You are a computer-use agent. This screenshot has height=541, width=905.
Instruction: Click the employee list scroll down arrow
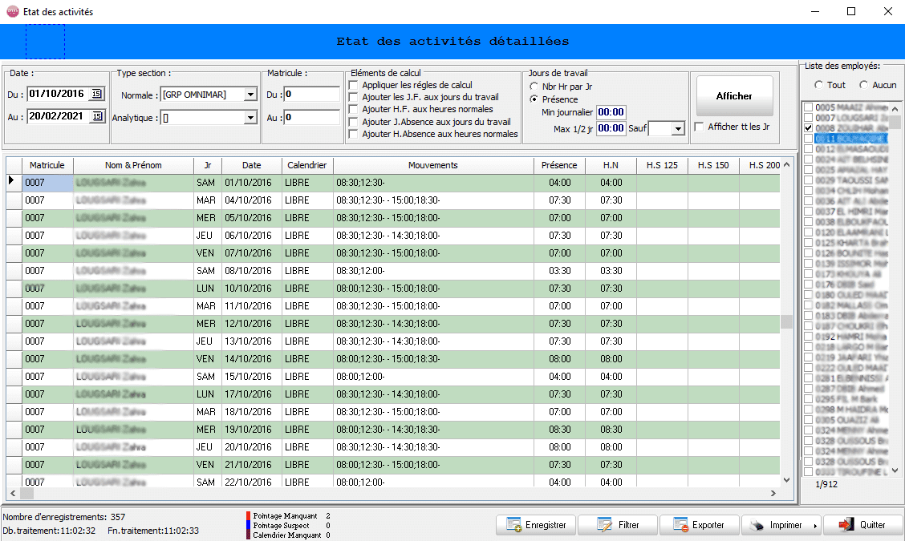pos(895,470)
